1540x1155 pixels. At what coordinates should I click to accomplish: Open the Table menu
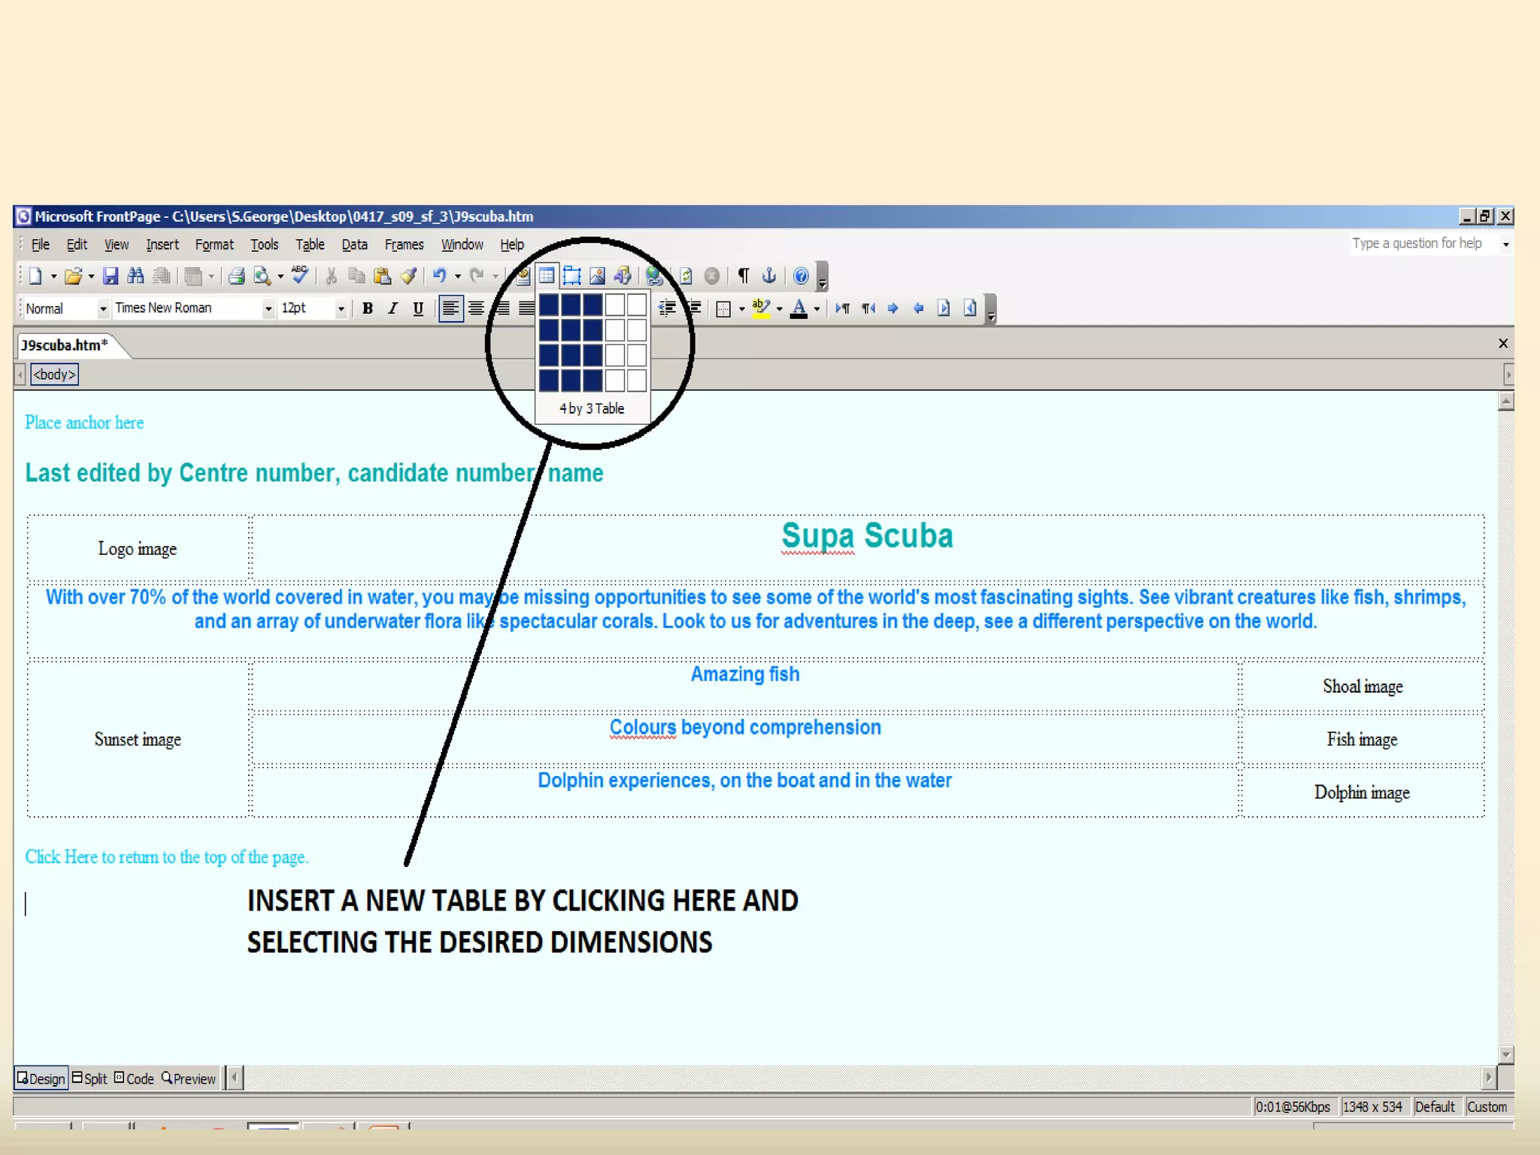(x=309, y=244)
